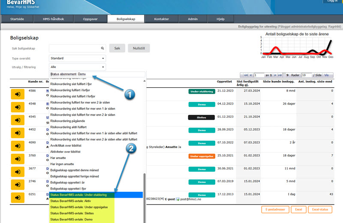Choose 'Status BevarHMS-avtale: Demo' from list
Viewport: 343px width, 223px height.
71,220
